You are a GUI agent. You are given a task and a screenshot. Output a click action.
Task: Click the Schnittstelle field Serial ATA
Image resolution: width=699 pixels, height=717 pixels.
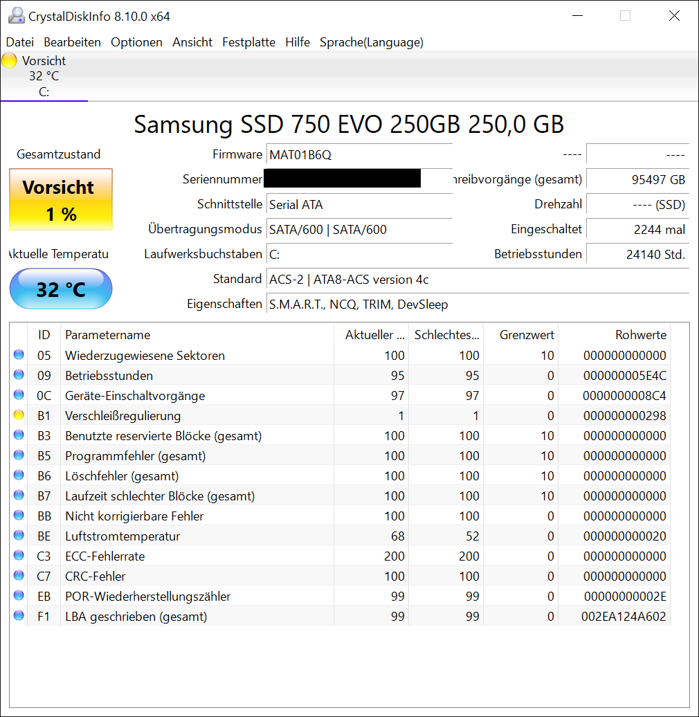[359, 204]
